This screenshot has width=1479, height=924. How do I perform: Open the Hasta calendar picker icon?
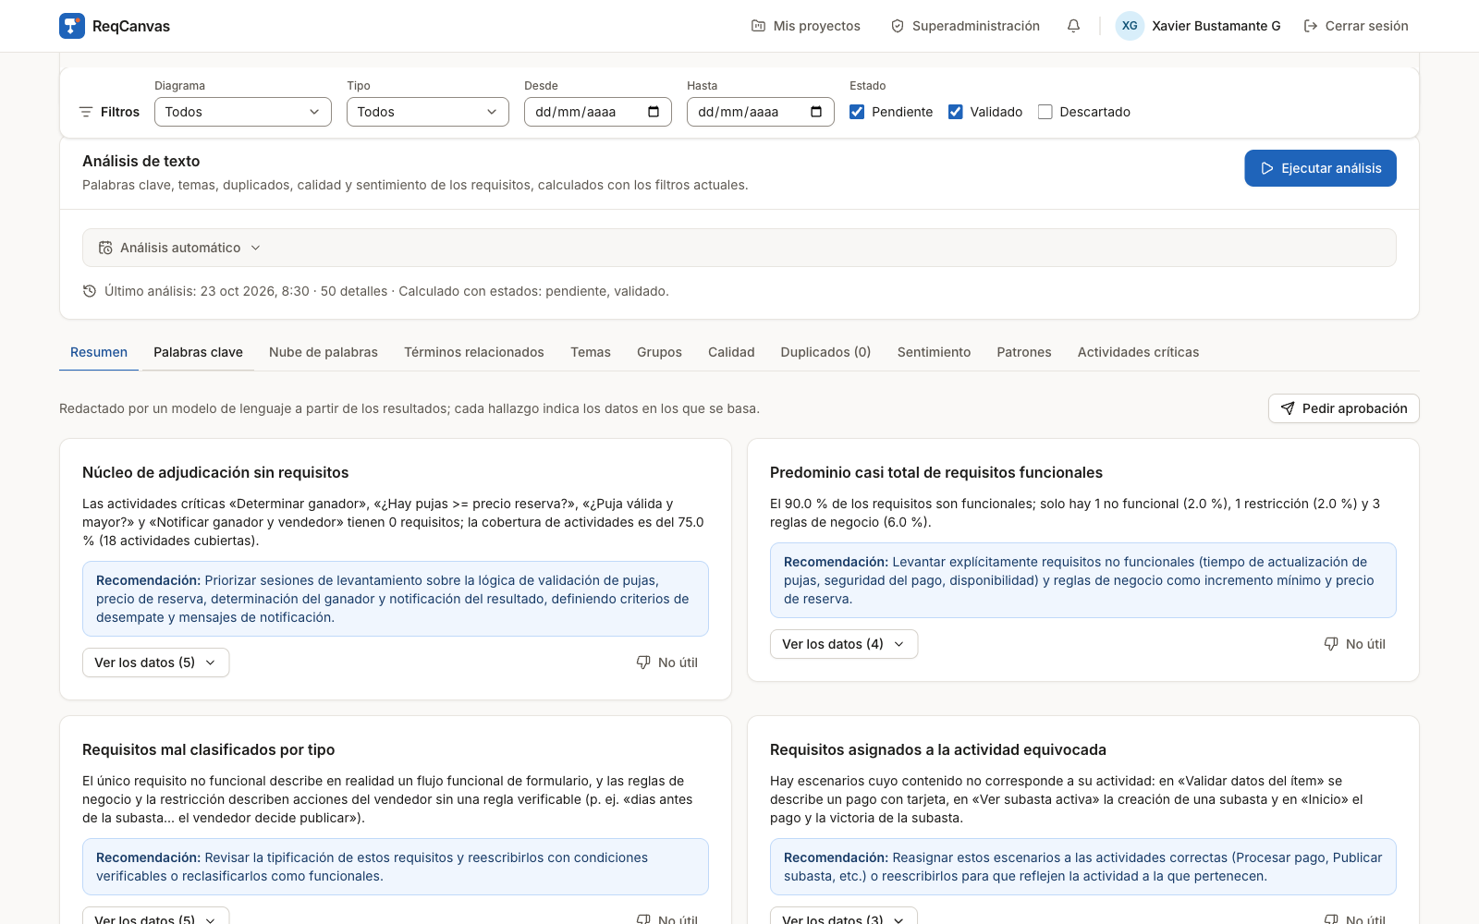click(816, 112)
